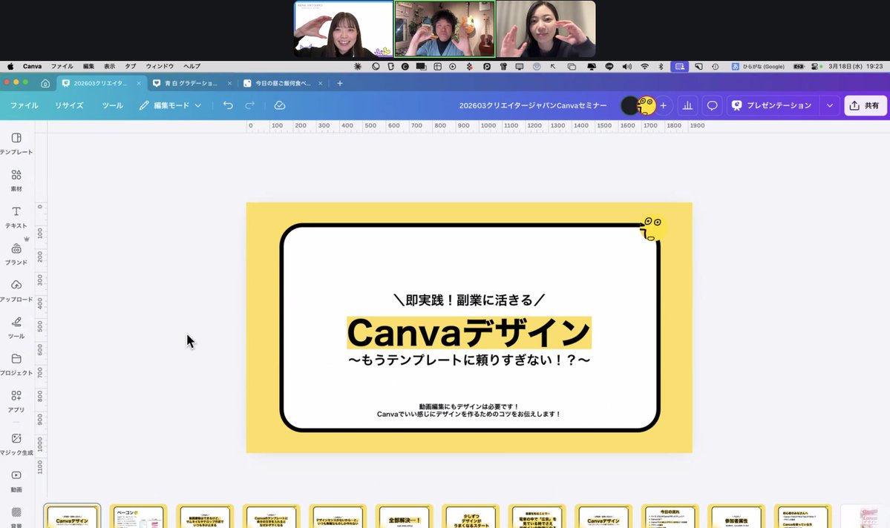Open the Apple menu
This screenshot has width=890, height=528.
pos(10,66)
